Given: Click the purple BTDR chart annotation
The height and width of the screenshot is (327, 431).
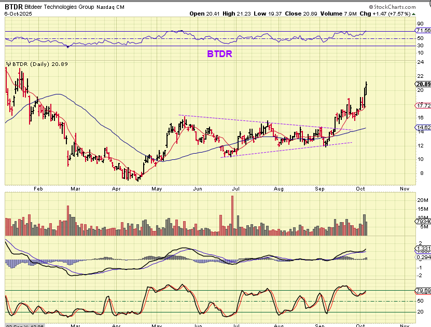Looking at the screenshot, I should pos(219,53).
